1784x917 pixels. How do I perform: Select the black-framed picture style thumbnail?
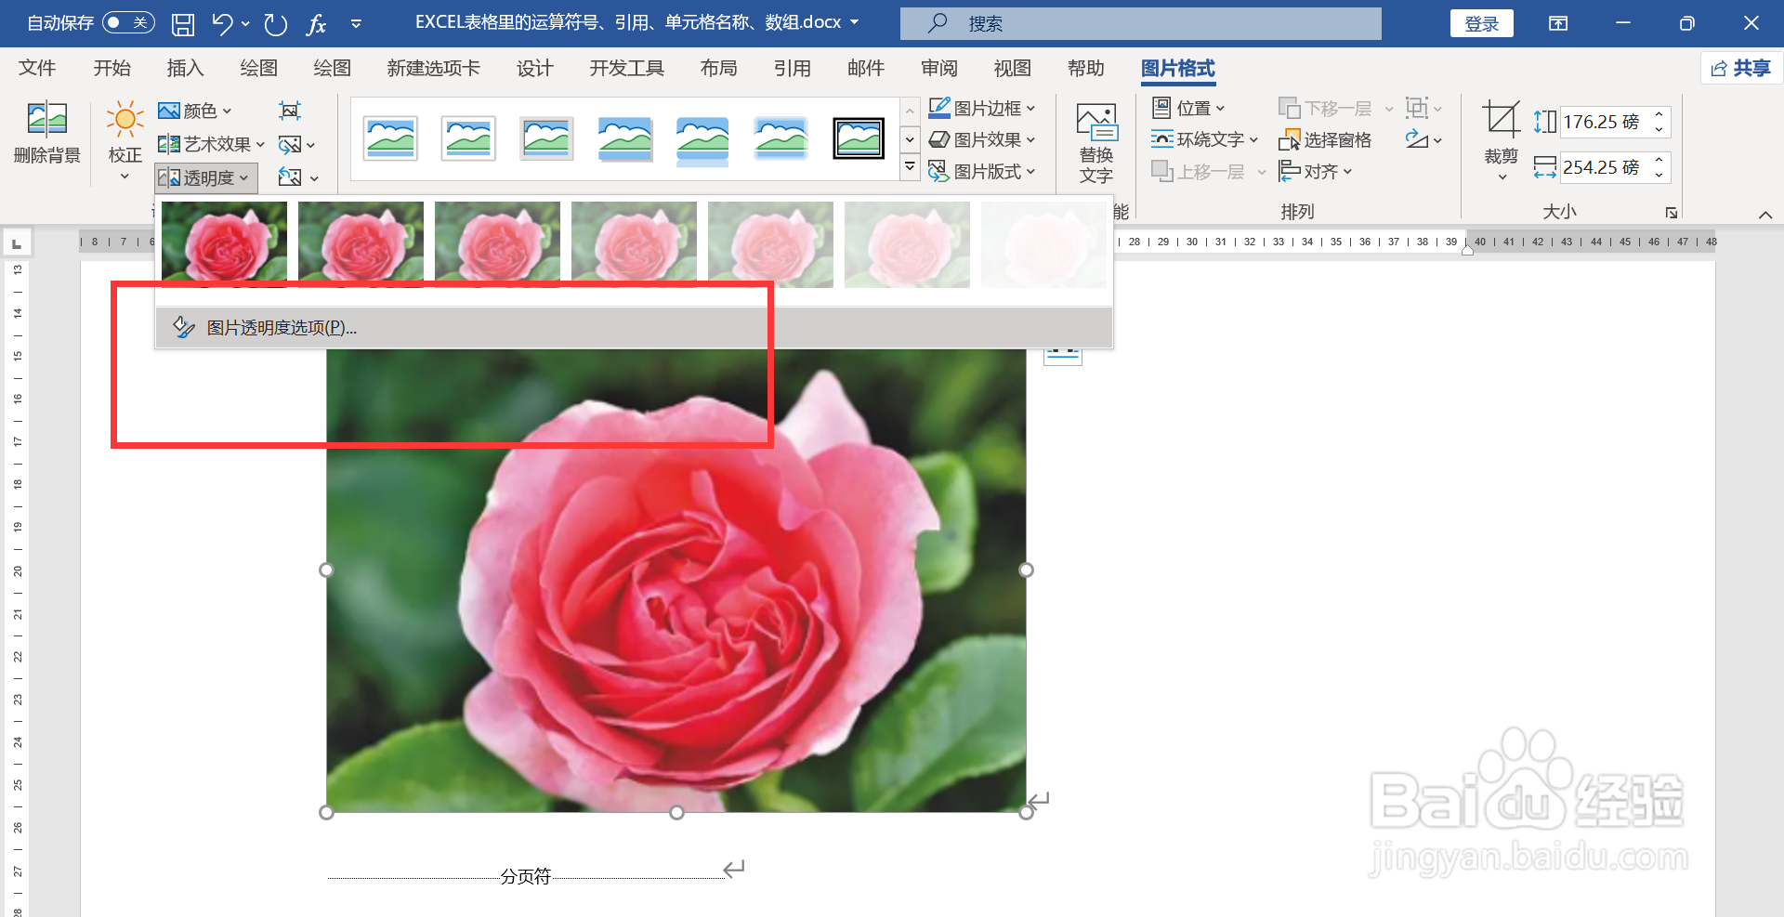[859, 138]
